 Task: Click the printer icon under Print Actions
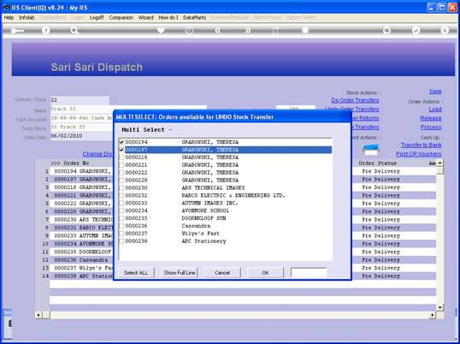pyautogui.click(x=371, y=150)
